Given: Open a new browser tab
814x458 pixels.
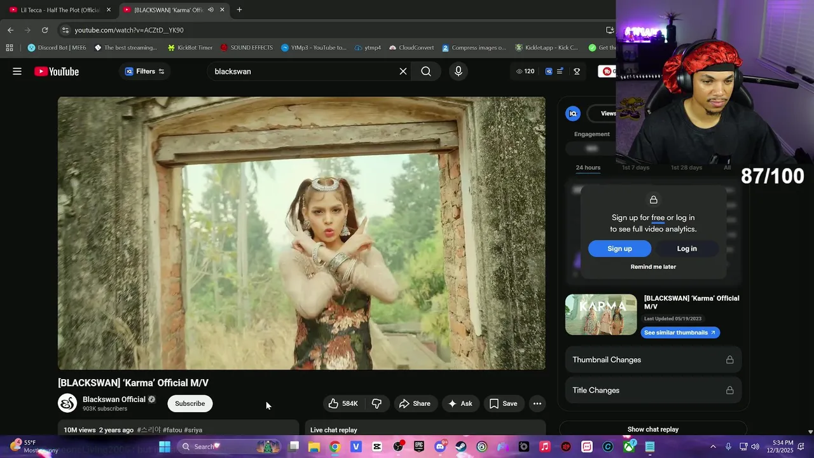Looking at the screenshot, I should pyautogui.click(x=239, y=10).
